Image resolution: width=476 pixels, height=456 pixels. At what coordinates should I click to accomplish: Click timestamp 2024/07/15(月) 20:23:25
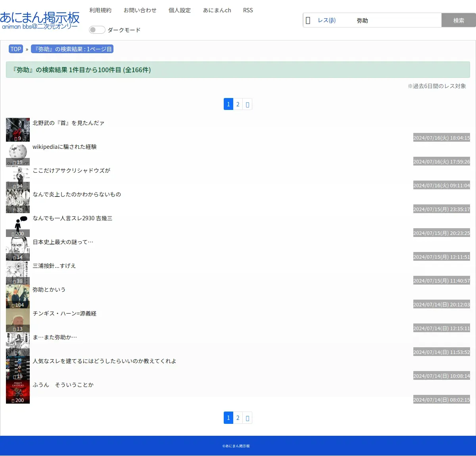[441, 233]
